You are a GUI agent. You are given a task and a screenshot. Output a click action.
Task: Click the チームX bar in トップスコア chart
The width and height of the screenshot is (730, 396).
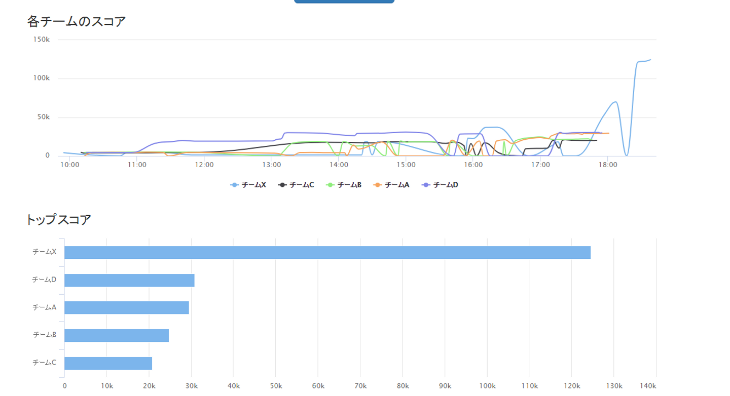coord(327,252)
